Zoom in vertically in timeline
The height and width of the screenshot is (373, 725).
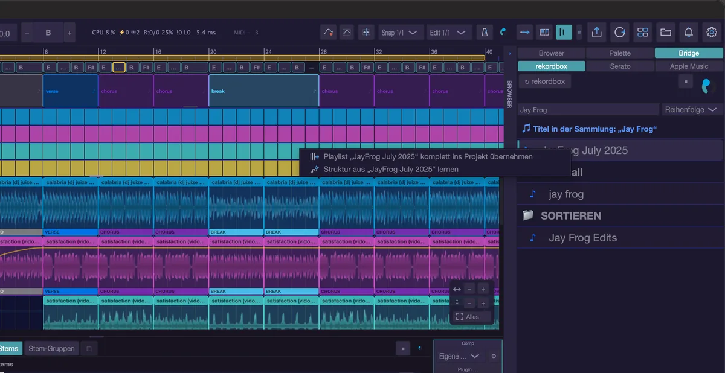[483, 303]
